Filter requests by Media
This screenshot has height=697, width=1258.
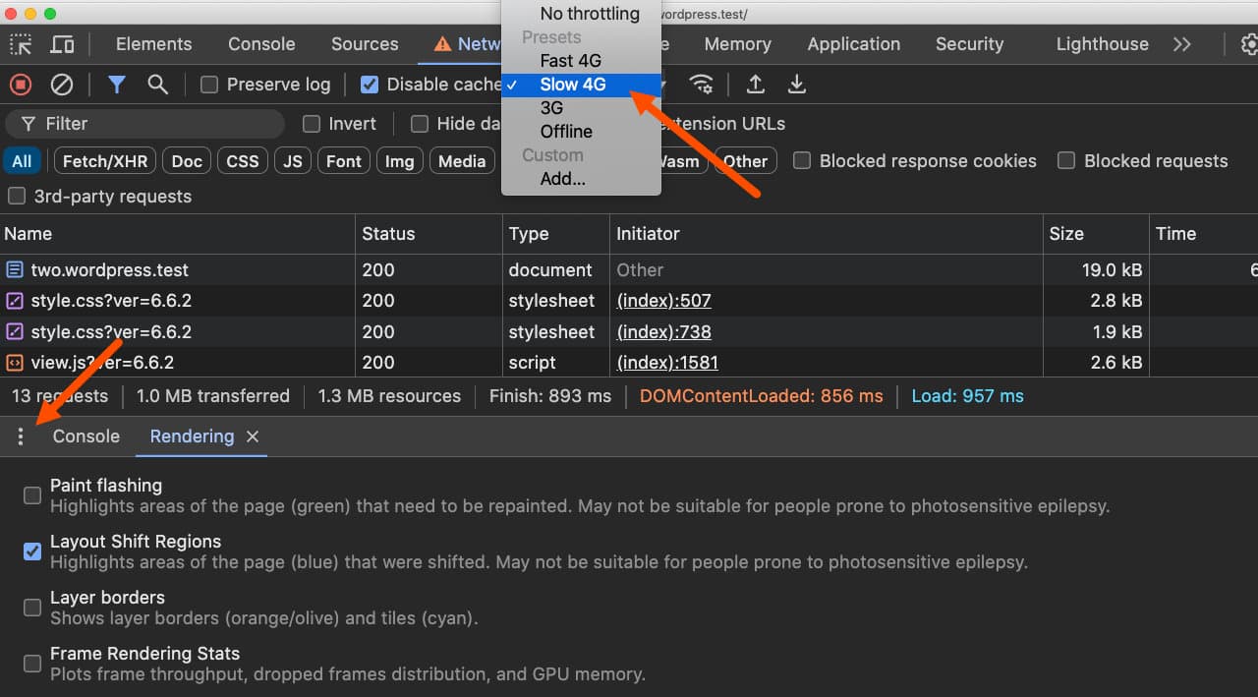[462, 161]
